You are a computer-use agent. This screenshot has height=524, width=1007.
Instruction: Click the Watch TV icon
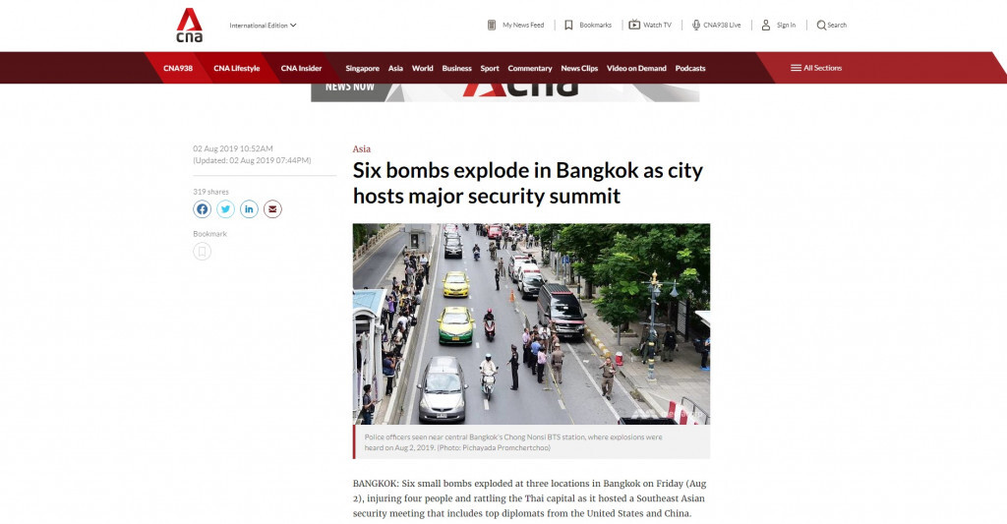click(634, 25)
